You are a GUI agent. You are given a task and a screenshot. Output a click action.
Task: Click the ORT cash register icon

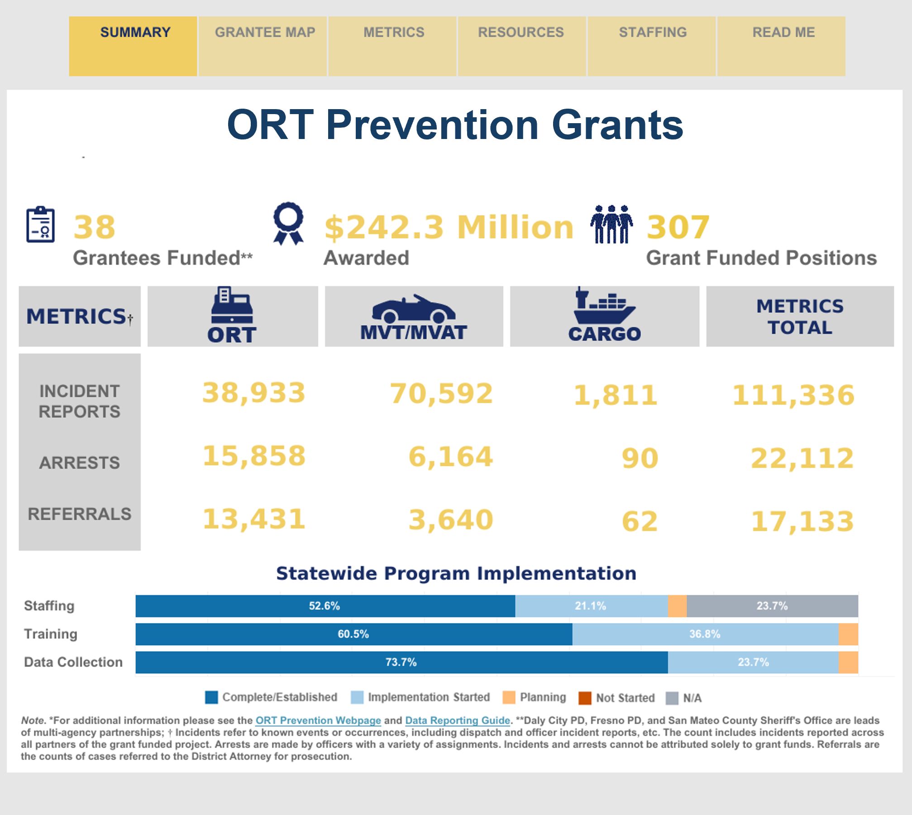(x=232, y=304)
